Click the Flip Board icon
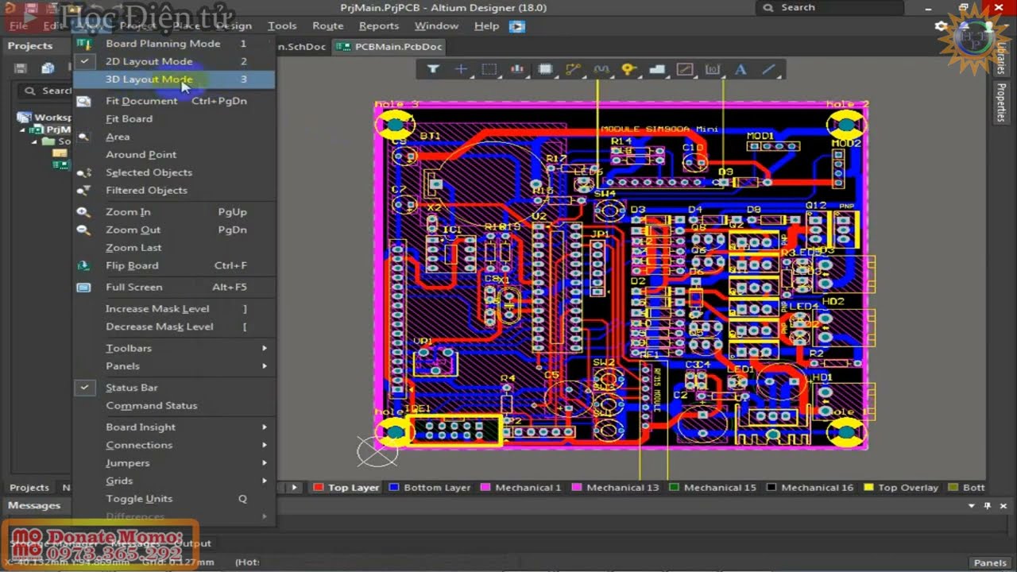1017x572 pixels. 83,265
